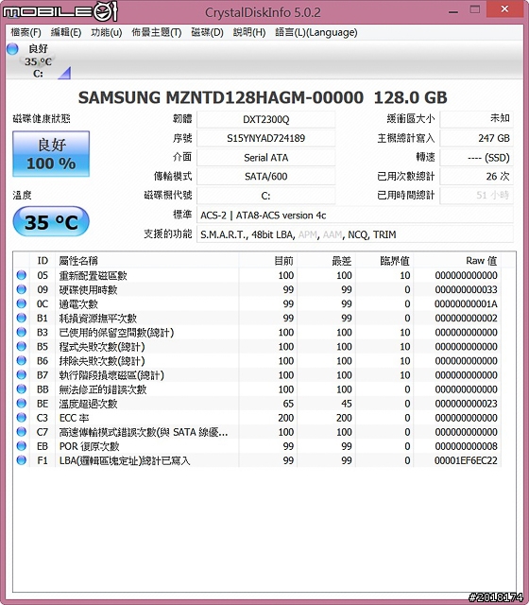Click the raw value 00001EF6EC22
This screenshot has width=529, height=605.
(466, 460)
